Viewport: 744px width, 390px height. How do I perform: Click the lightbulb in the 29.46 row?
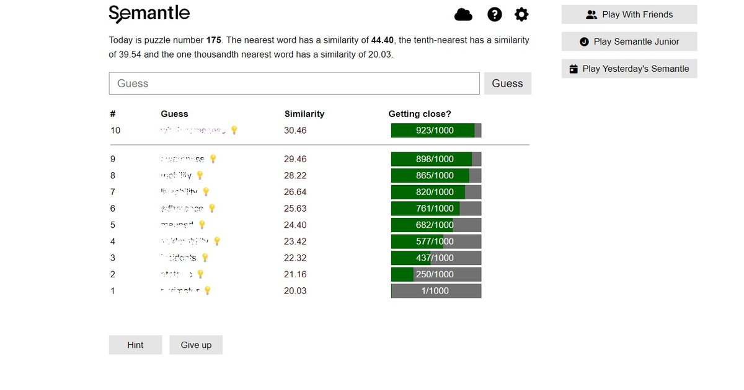click(213, 159)
